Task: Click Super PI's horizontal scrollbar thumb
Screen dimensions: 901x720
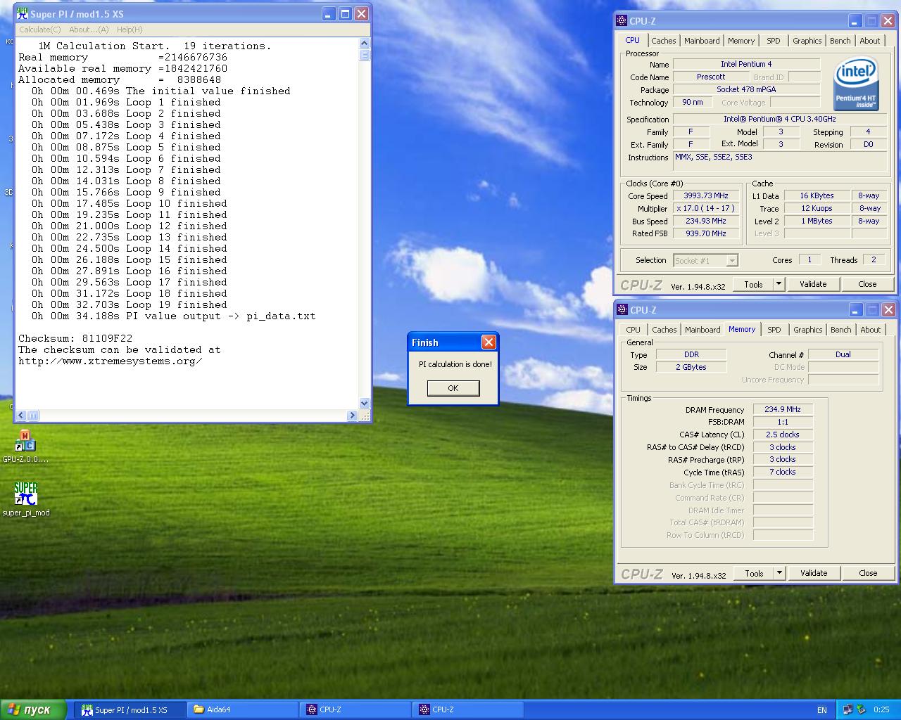Action: point(33,416)
